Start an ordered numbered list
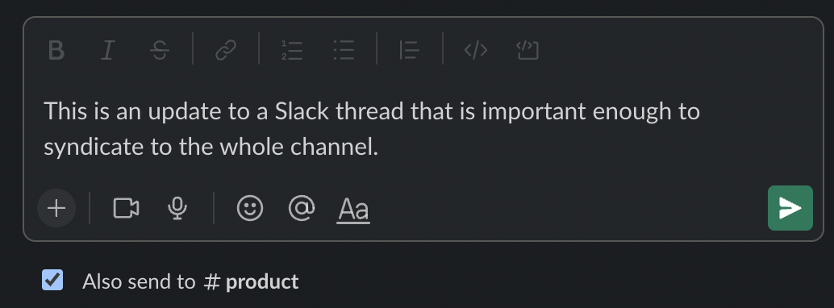Image resolution: width=834 pixels, height=308 pixels. coord(292,51)
